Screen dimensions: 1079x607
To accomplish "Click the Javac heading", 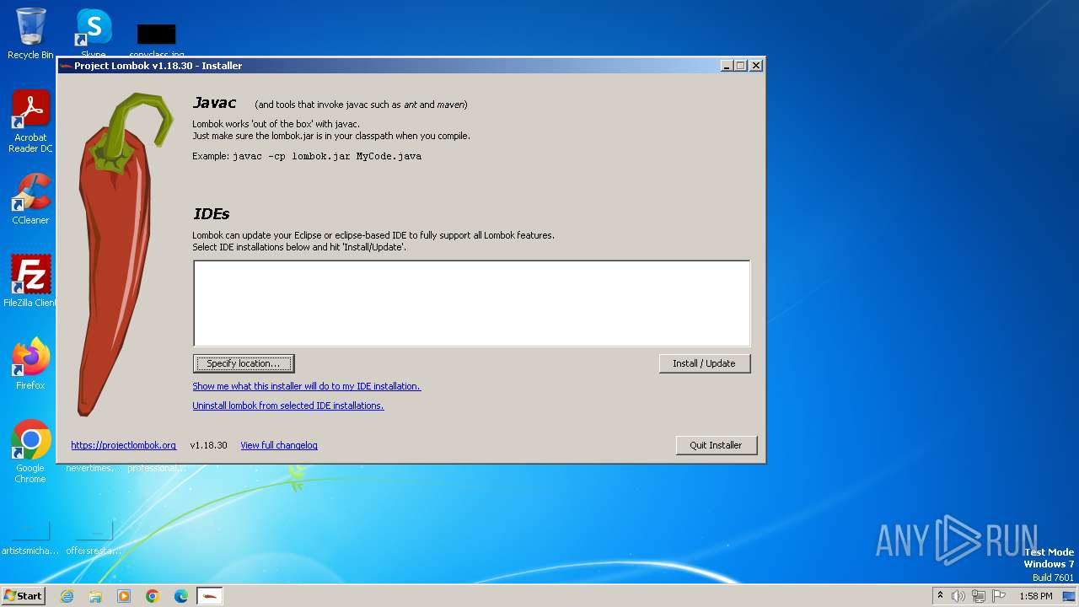I will [215, 103].
